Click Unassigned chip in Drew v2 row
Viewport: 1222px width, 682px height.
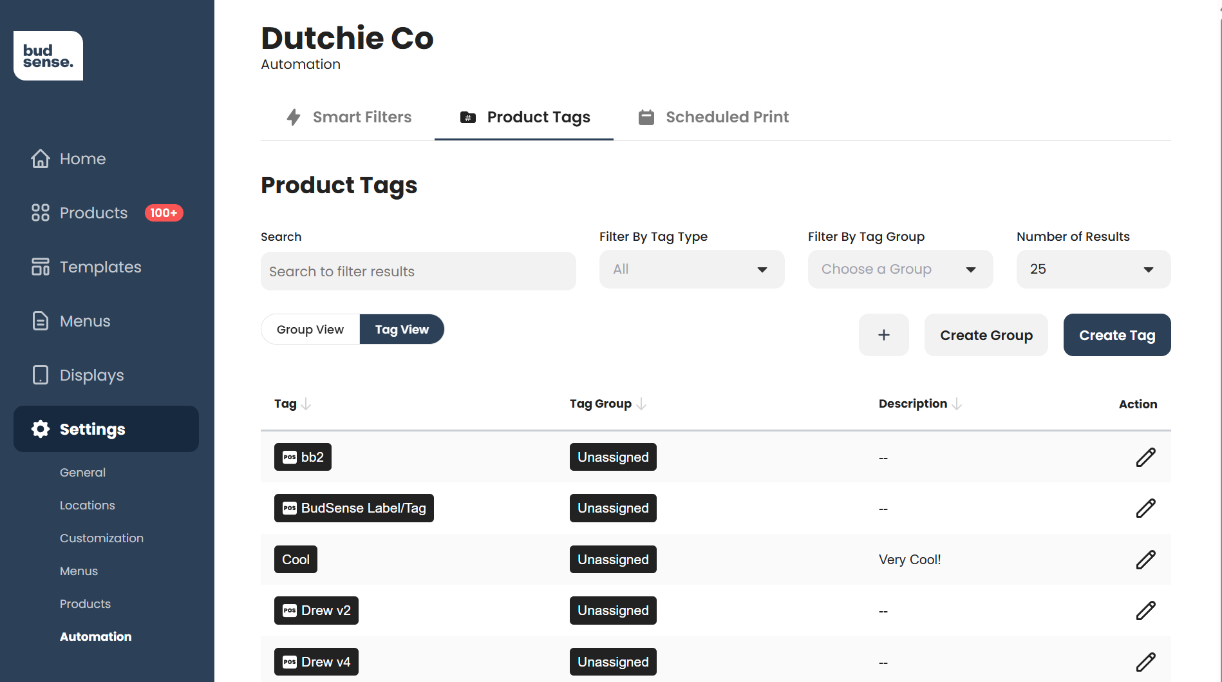click(613, 611)
